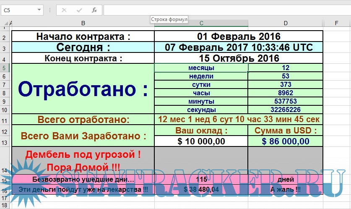Click into the formula bar input area
The image size is (351, 209).
226,10
